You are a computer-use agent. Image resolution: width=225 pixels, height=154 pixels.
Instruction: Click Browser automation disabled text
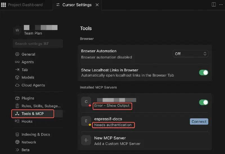(107, 57)
